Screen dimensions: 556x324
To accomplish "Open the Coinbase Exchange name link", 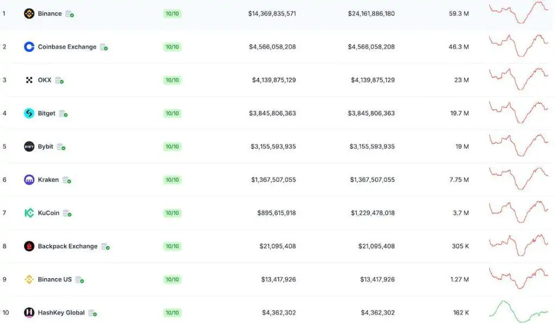I will coord(67,47).
